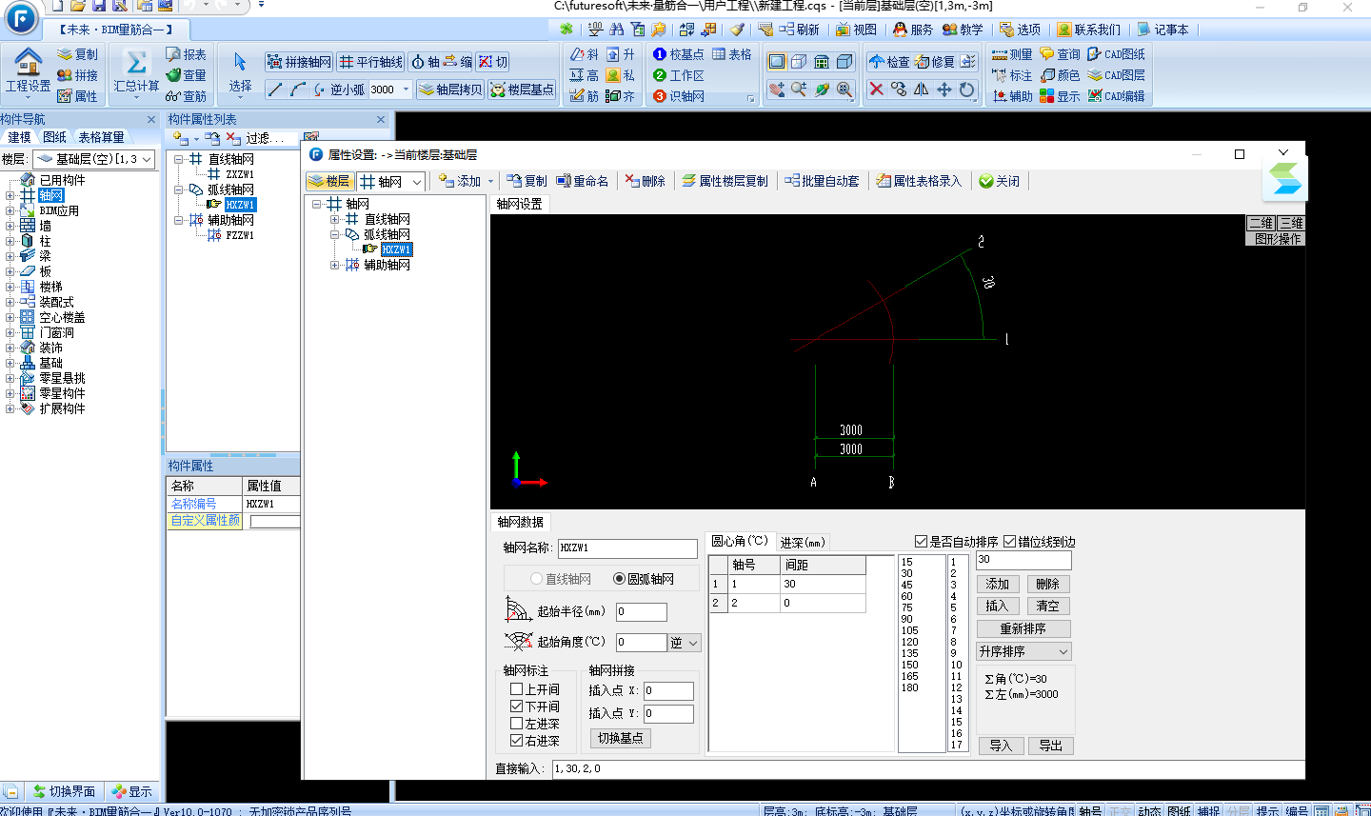Click the zoom magnifier plus icon
This screenshot has height=816, width=1371.
pos(799,90)
